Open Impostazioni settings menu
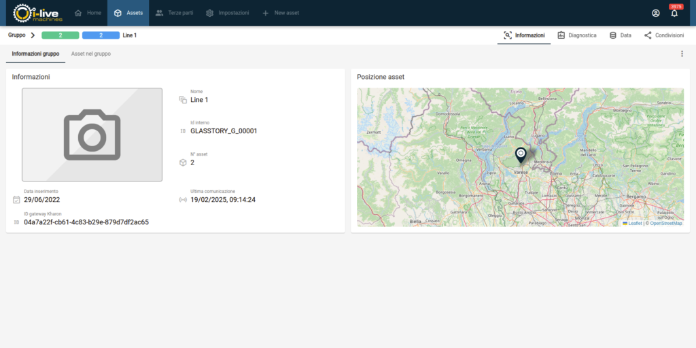Image resolution: width=696 pixels, height=348 pixels. pyautogui.click(x=227, y=13)
